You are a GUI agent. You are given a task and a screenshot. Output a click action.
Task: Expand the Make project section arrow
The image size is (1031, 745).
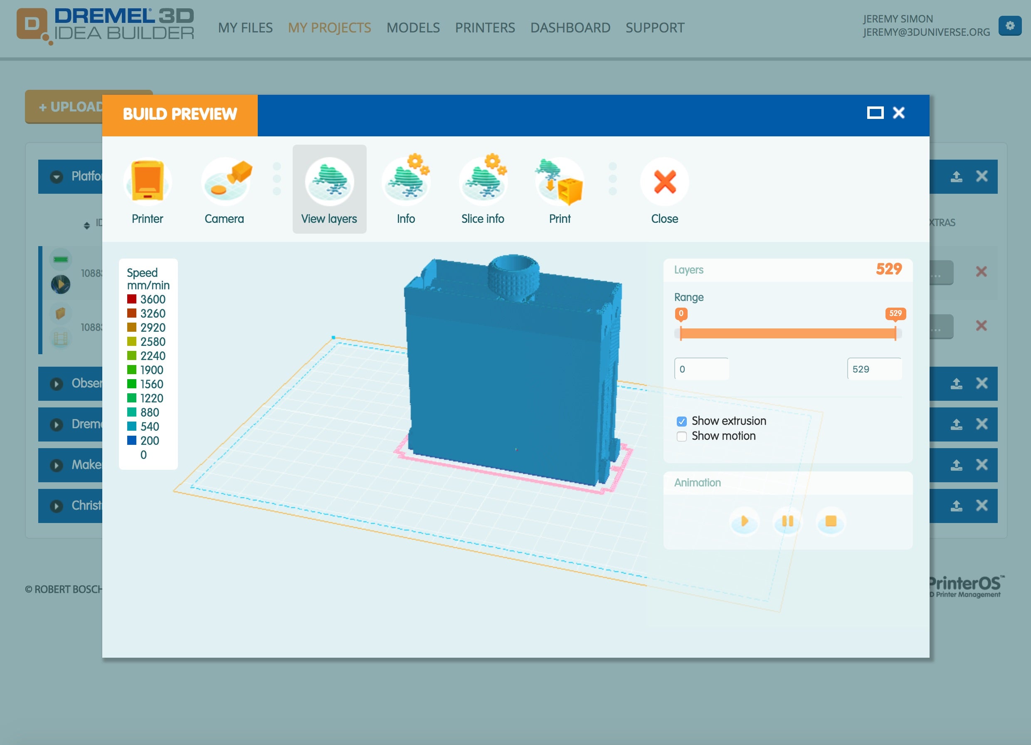tap(57, 466)
